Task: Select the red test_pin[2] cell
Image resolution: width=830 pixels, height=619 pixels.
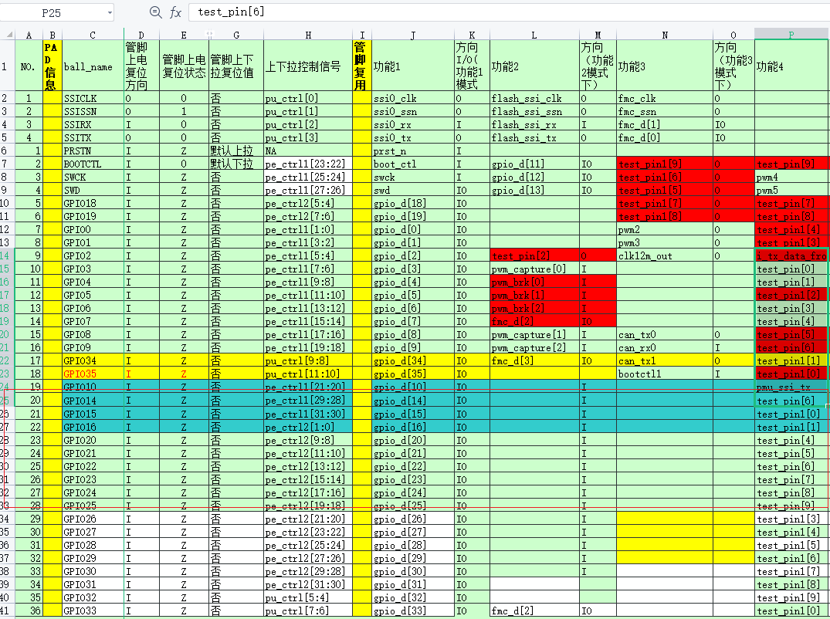Action: tap(534, 255)
